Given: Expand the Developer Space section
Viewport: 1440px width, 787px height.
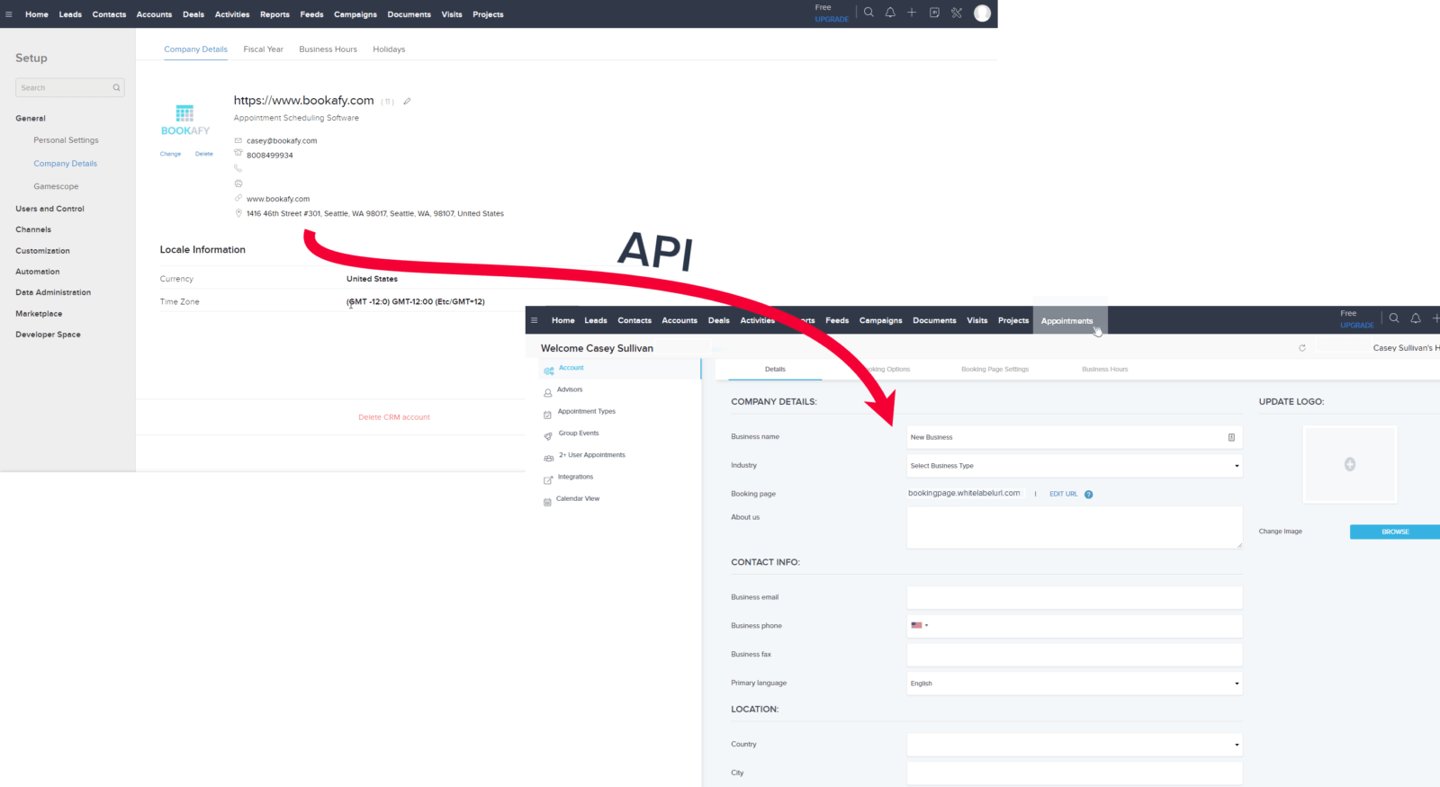Looking at the screenshot, I should pyautogui.click(x=48, y=335).
